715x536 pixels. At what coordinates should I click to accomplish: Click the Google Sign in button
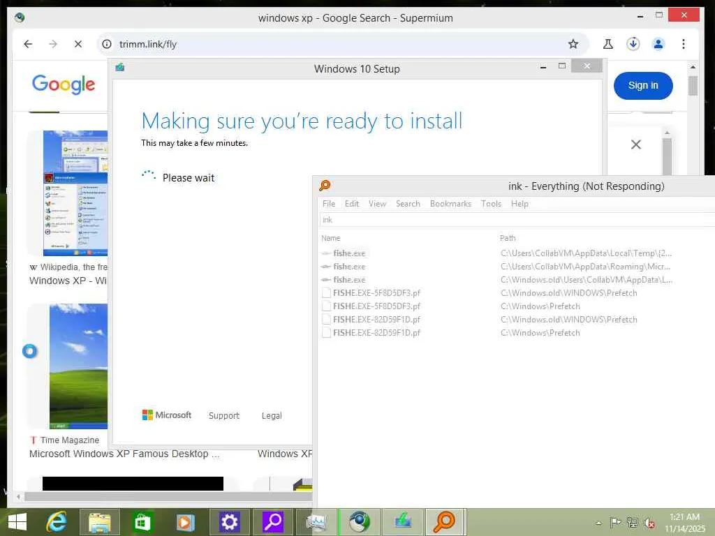coord(643,86)
